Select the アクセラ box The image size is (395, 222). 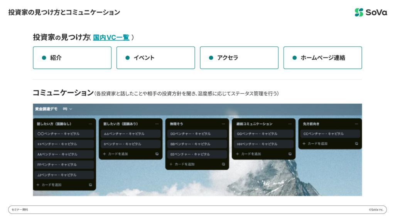239,58
